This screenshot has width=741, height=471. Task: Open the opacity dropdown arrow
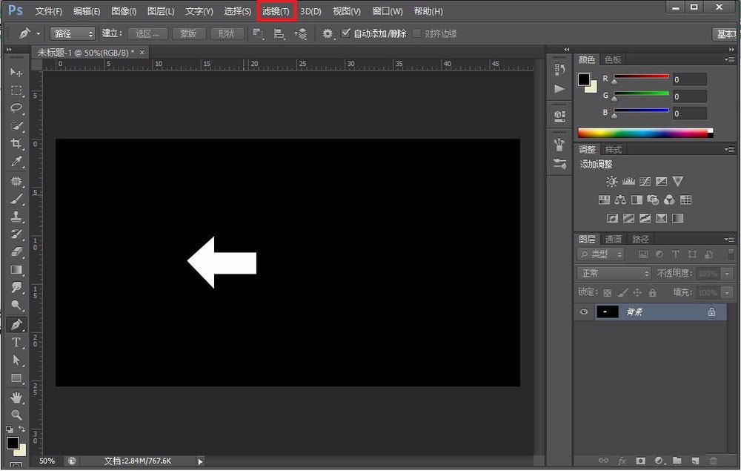point(728,274)
